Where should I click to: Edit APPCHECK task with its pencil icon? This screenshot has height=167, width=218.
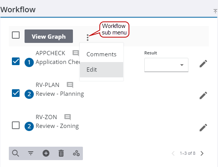tap(203, 64)
